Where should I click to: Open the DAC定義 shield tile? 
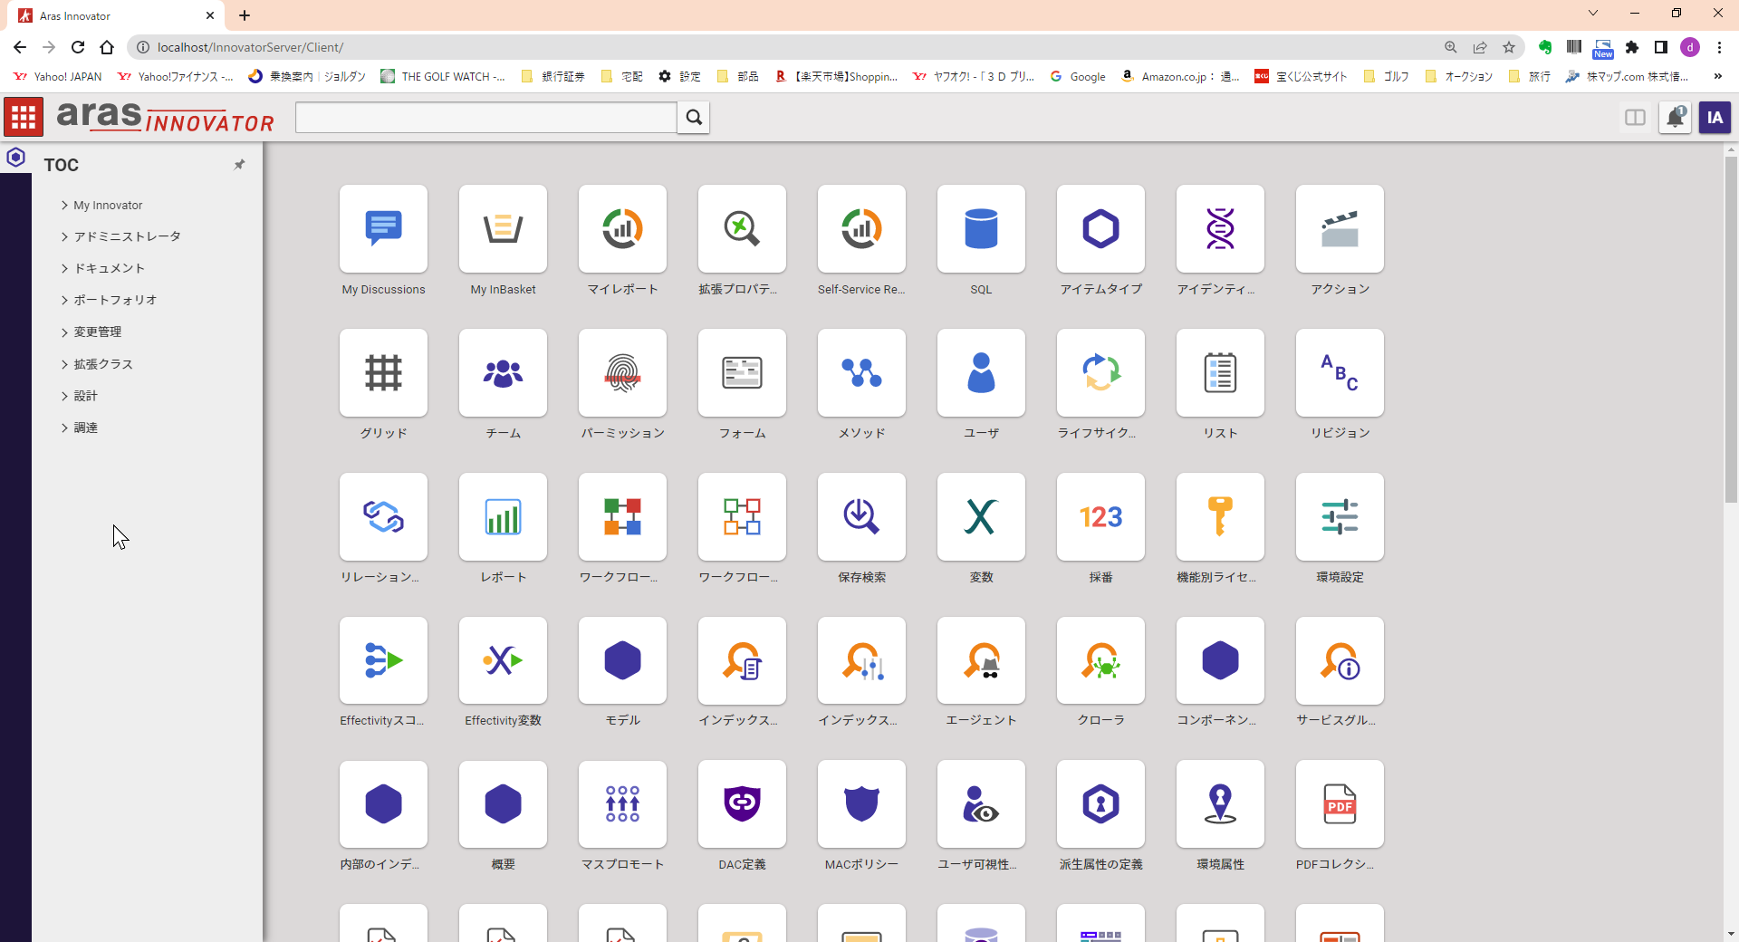[x=742, y=804]
